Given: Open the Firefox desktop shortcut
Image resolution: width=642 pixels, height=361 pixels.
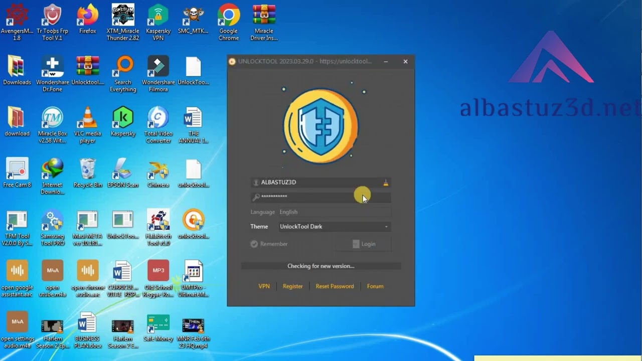Looking at the screenshot, I should coord(87,20).
